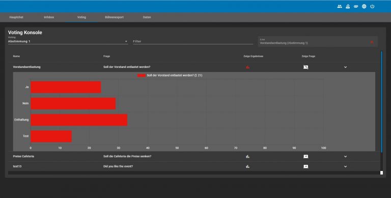Click the Test bar in chart
Viewport: 391px width, 198px height.
(51, 136)
